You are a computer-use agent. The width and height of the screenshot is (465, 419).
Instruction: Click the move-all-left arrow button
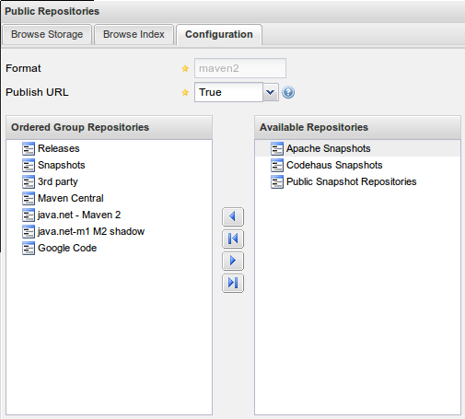(233, 239)
